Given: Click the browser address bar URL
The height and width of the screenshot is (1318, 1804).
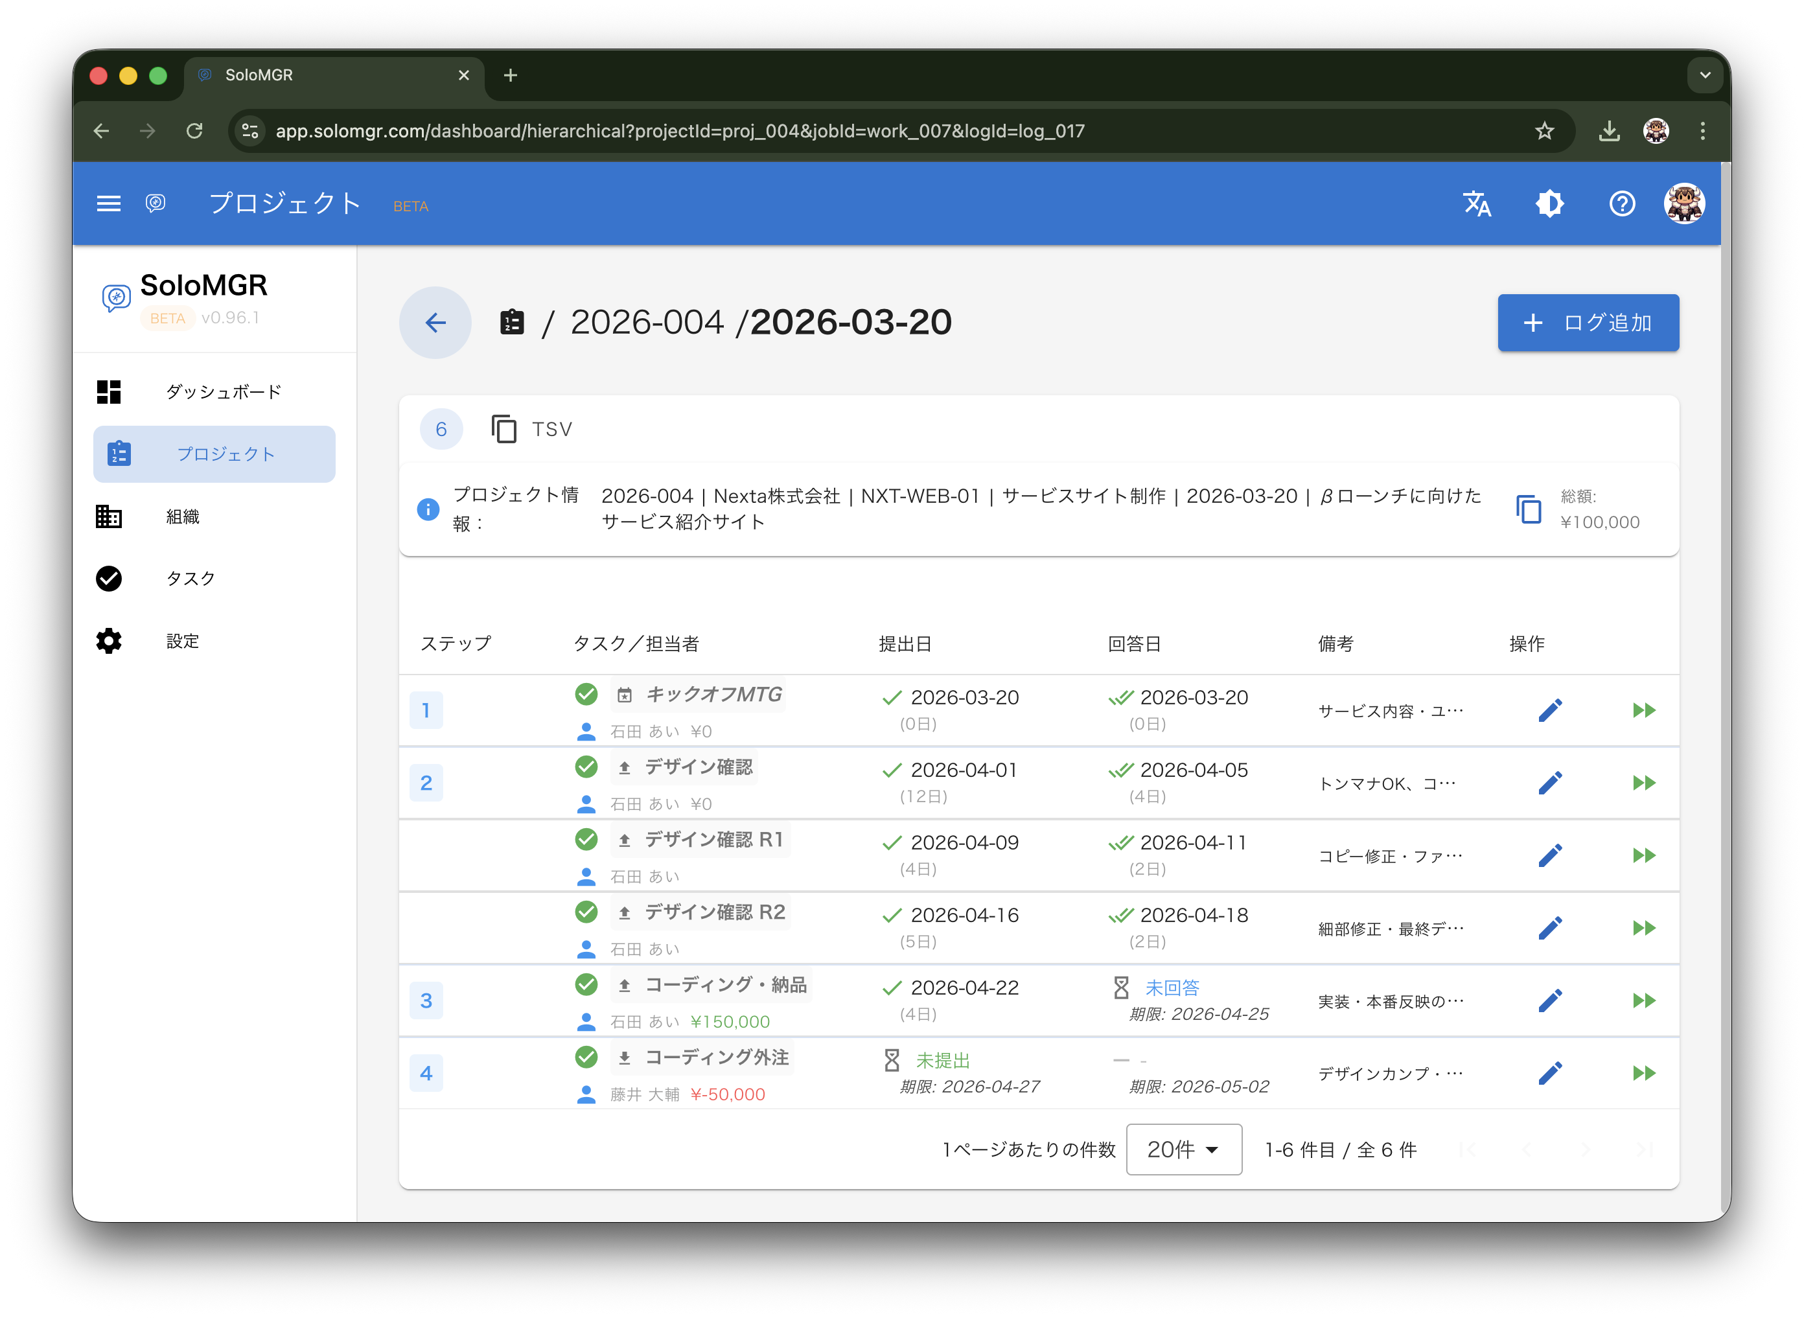Looking at the screenshot, I should tap(680, 131).
